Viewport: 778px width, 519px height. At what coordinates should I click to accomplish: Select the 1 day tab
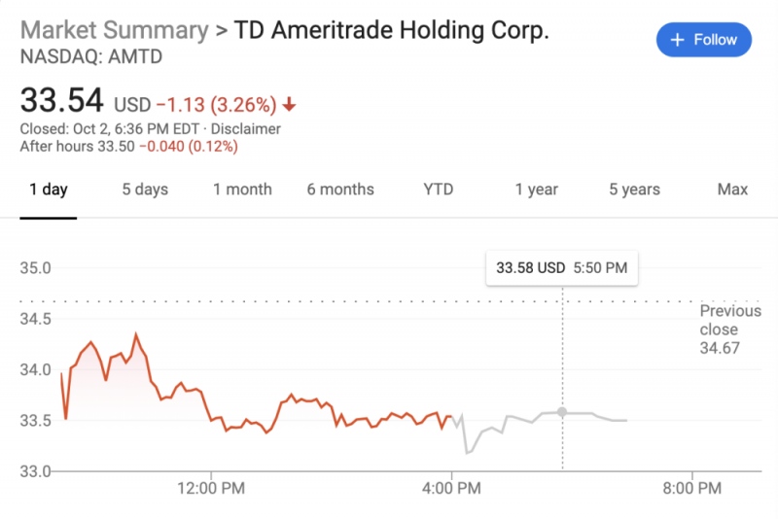(x=49, y=190)
